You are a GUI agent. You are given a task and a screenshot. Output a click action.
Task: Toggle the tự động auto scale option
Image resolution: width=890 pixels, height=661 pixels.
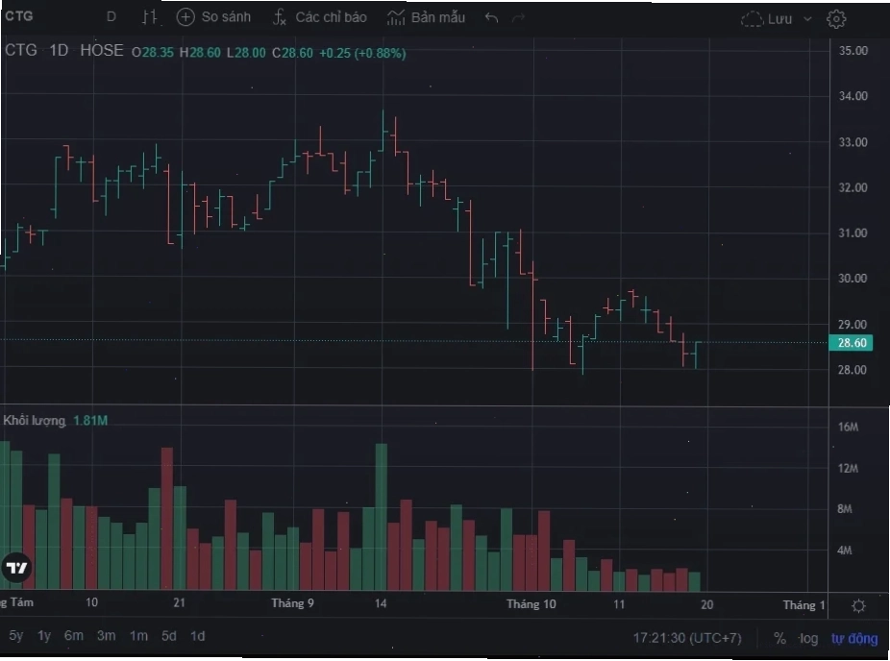(x=854, y=639)
